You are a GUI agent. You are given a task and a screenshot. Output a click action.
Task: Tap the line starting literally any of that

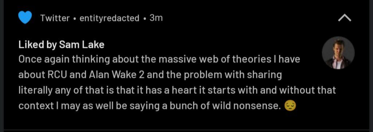(x=177, y=90)
